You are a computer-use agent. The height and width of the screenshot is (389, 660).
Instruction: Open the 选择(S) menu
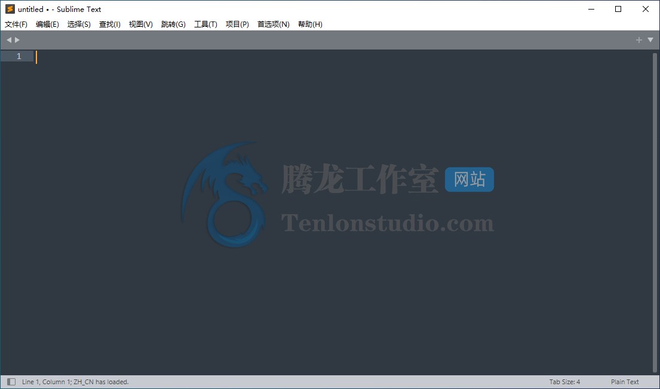click(79, 24)
